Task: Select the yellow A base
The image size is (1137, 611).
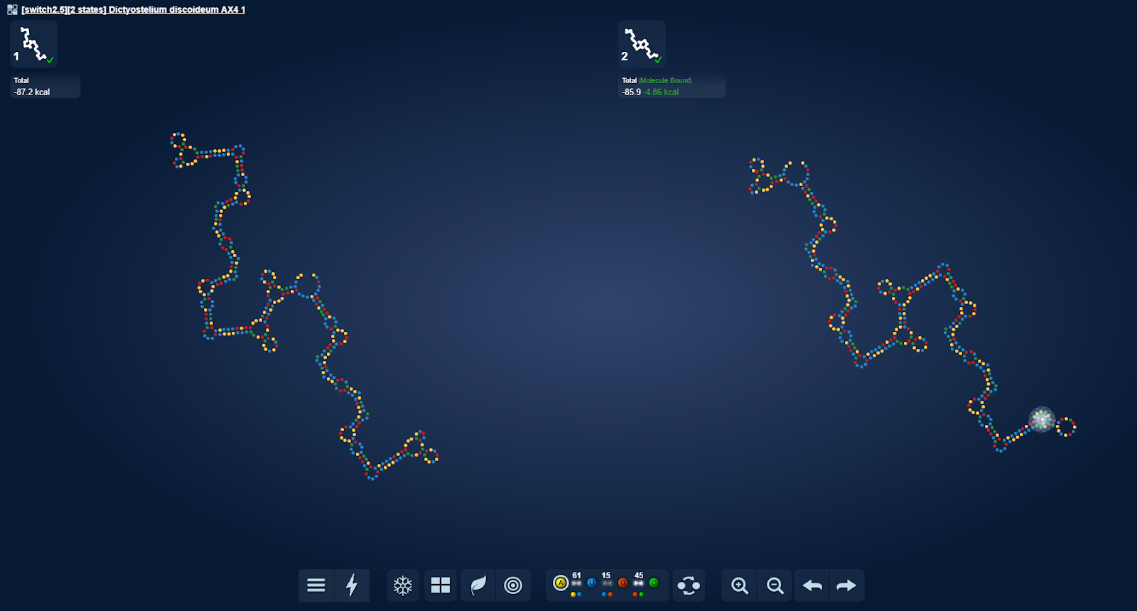Action: tap(561, 583)
